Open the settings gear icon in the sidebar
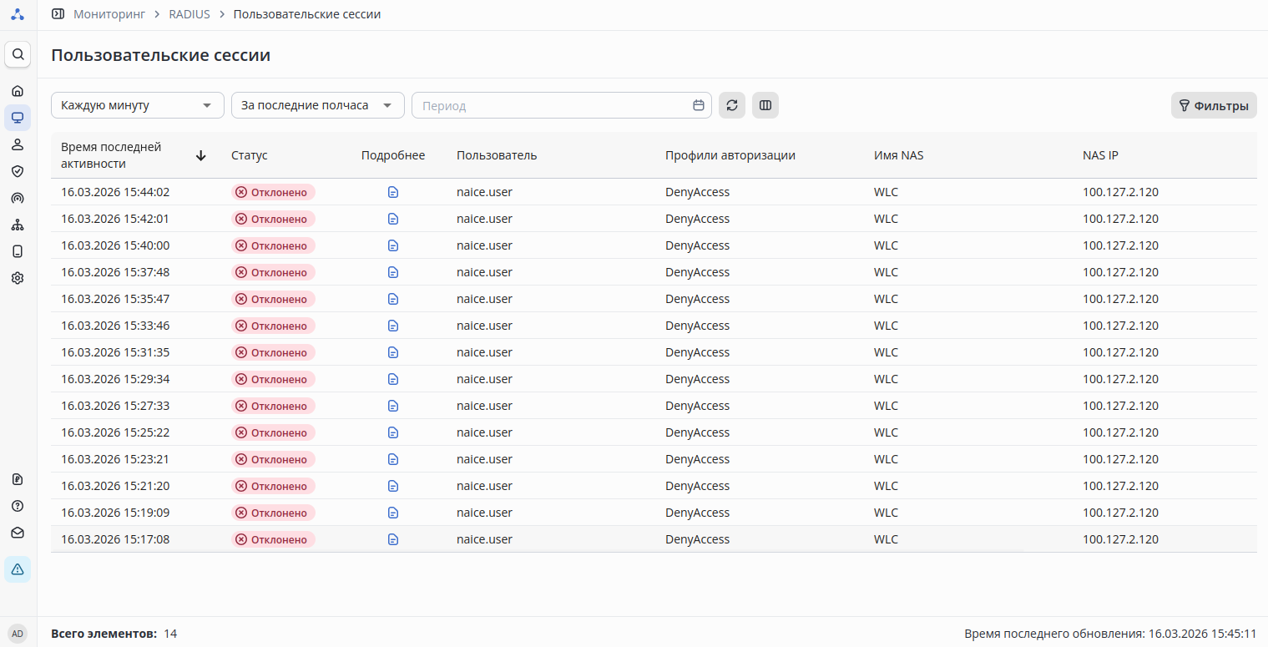 pyautogui.click(x=18, y=278)
